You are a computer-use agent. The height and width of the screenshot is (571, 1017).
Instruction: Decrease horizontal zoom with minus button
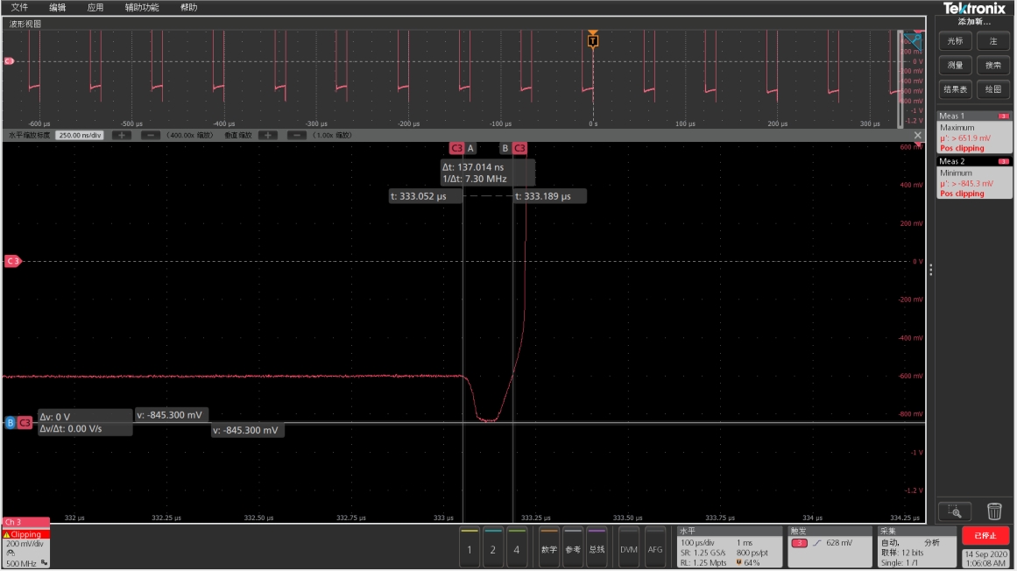click(x=150, y=136)
